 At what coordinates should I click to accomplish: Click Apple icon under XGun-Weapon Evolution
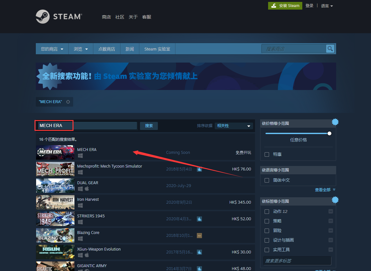(87, 255)
